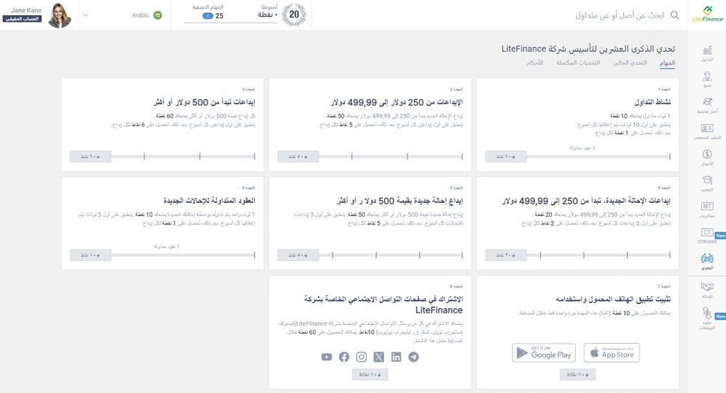
Task: Click the remaining tasks value 25
Action: click(x=219, y=16)
